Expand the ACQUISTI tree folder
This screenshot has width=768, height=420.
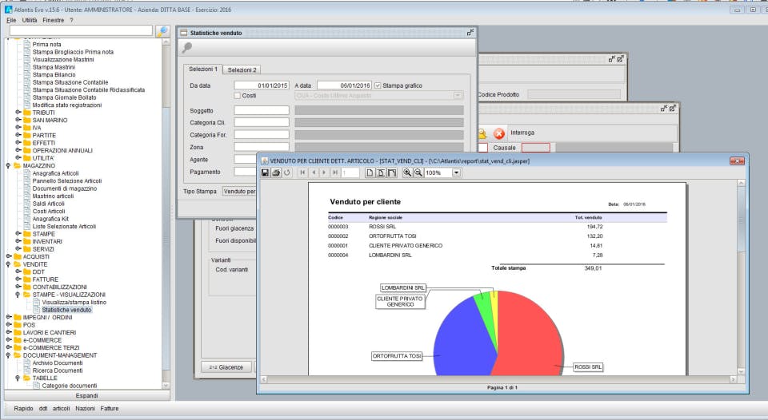point(8,256)
